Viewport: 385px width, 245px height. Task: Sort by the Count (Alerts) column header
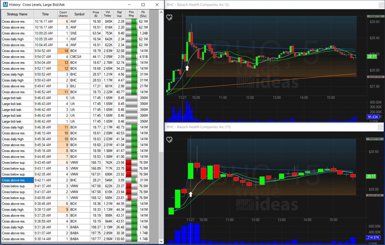pos(63,14)
